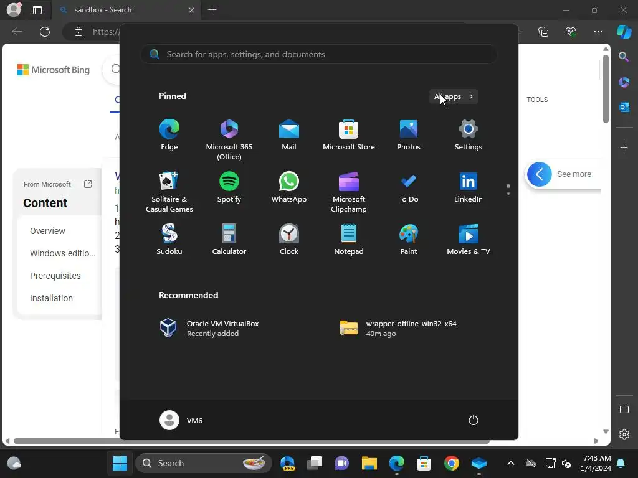Close the sandbox - Search tab
This screenshot has height=478, width=638.
192,10
